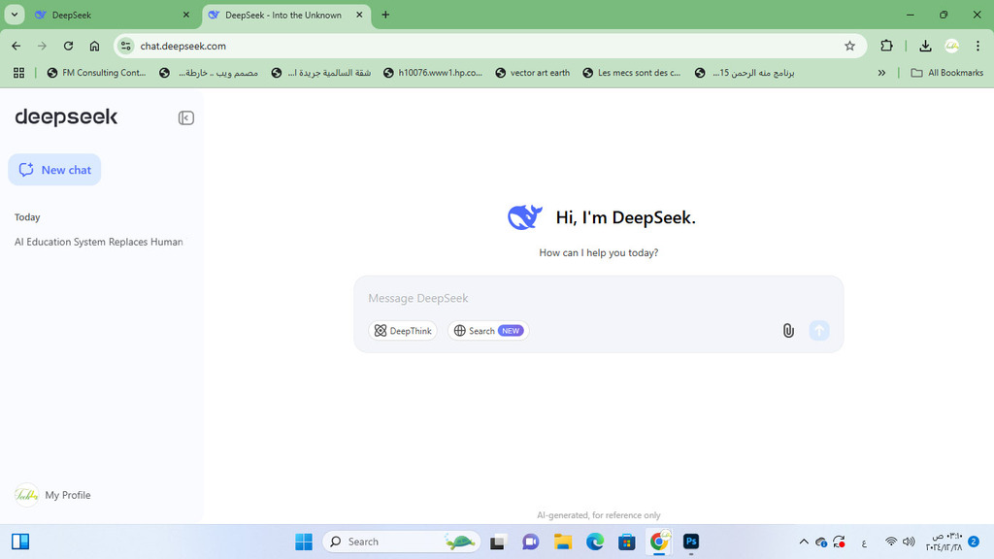Screen dimensions: 994x559
Task: Enable Search mode in the chat box
Action: (487, 330)
